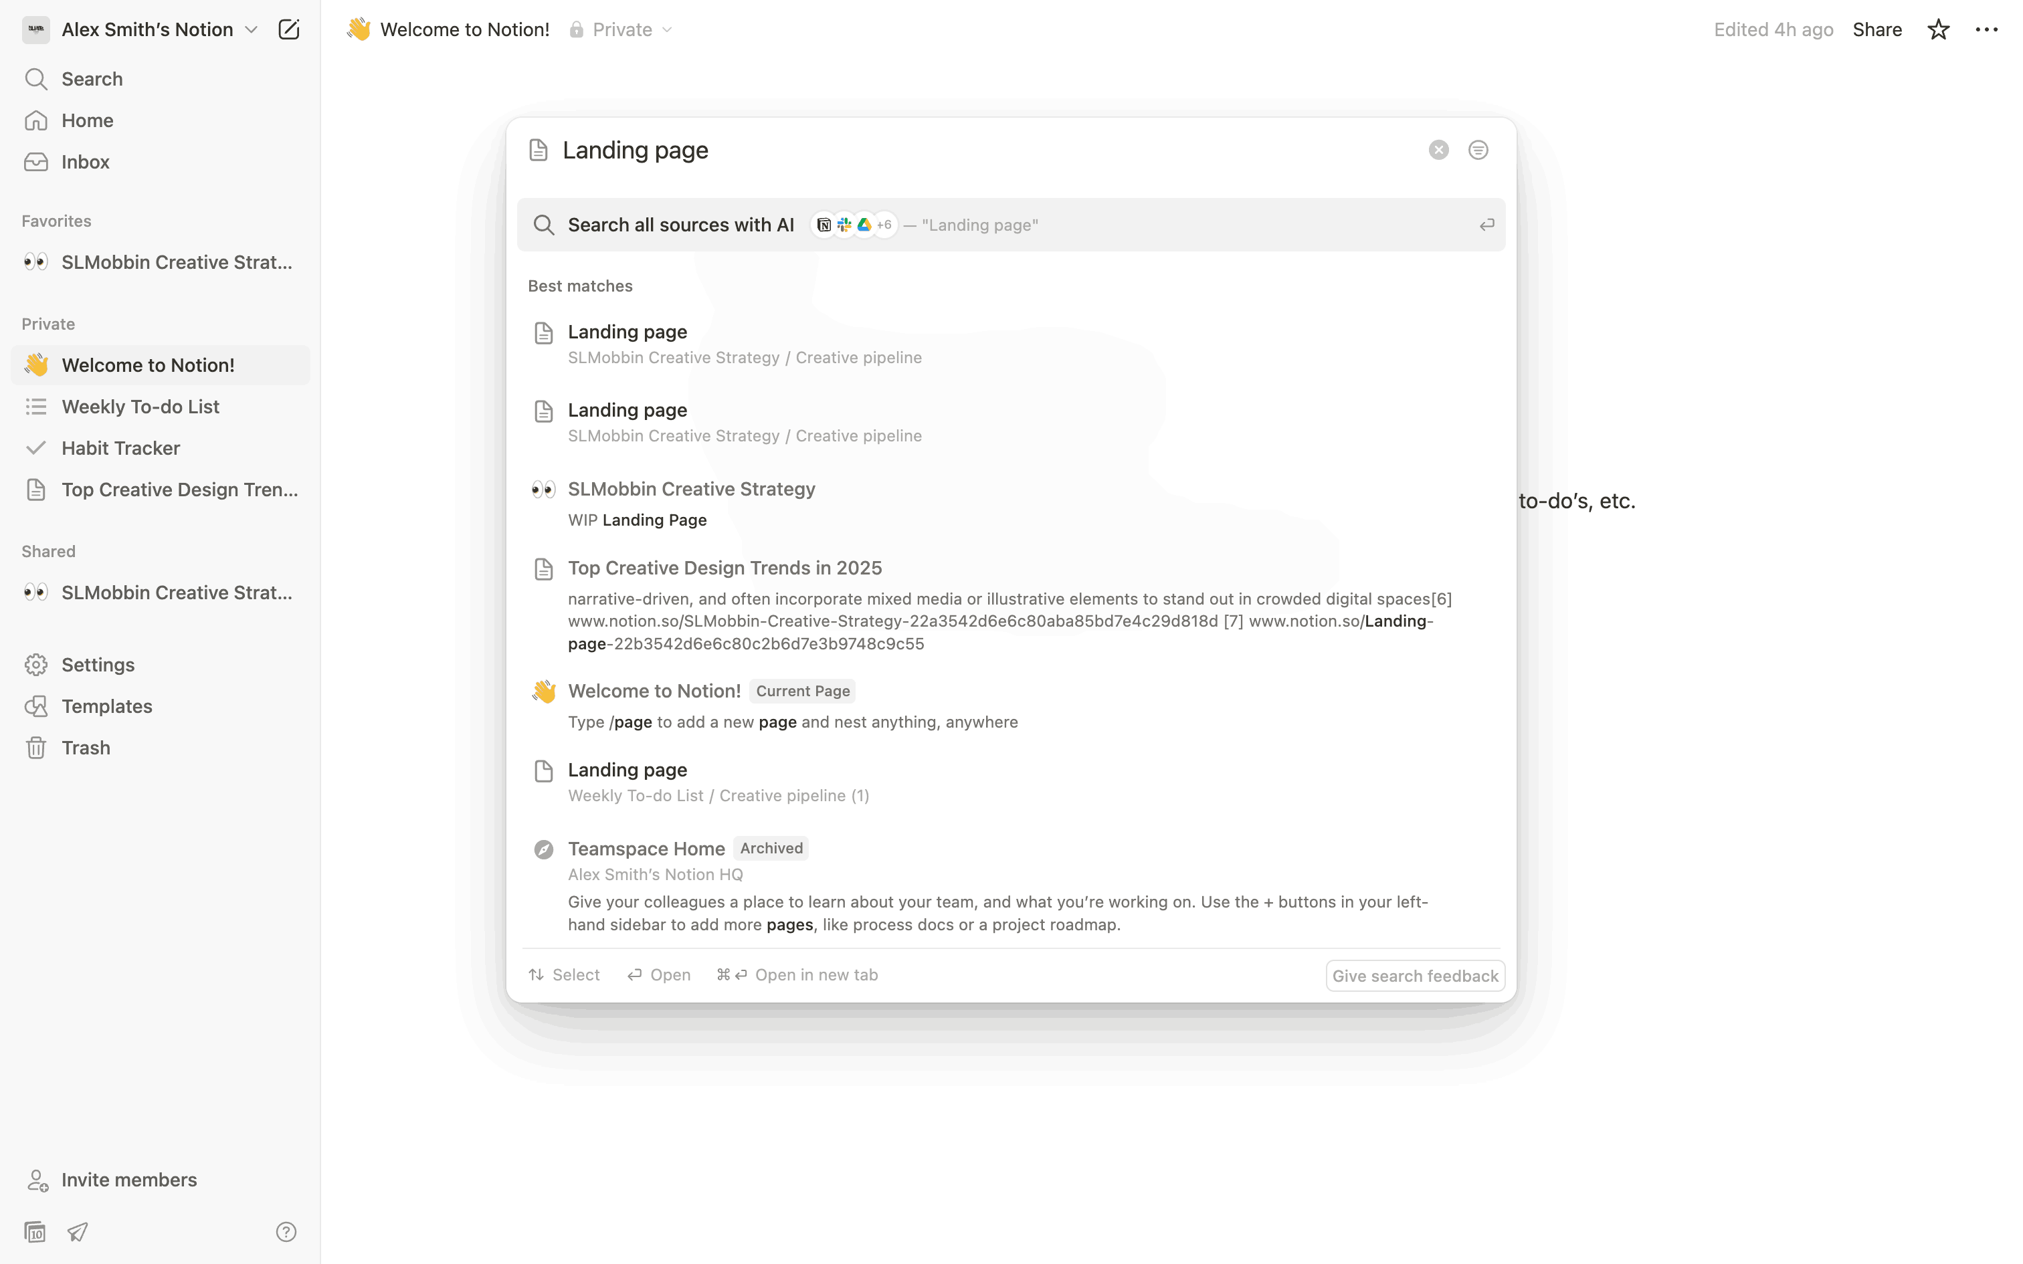Favorite this page with the star icon

[1938, 30]
